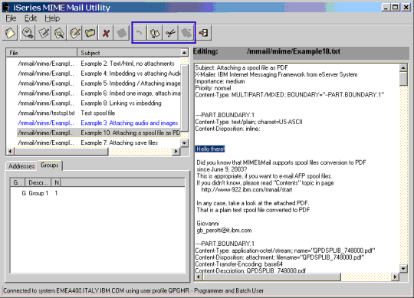414x298 pixels.
Task: Click the new document toolbar icon
Action: tap(10, 33)
